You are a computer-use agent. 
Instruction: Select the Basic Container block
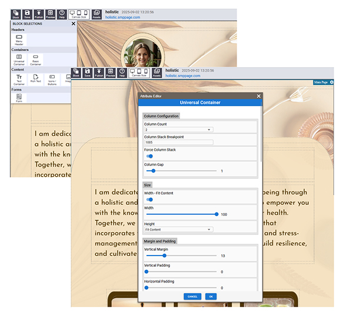pos(36,59)
